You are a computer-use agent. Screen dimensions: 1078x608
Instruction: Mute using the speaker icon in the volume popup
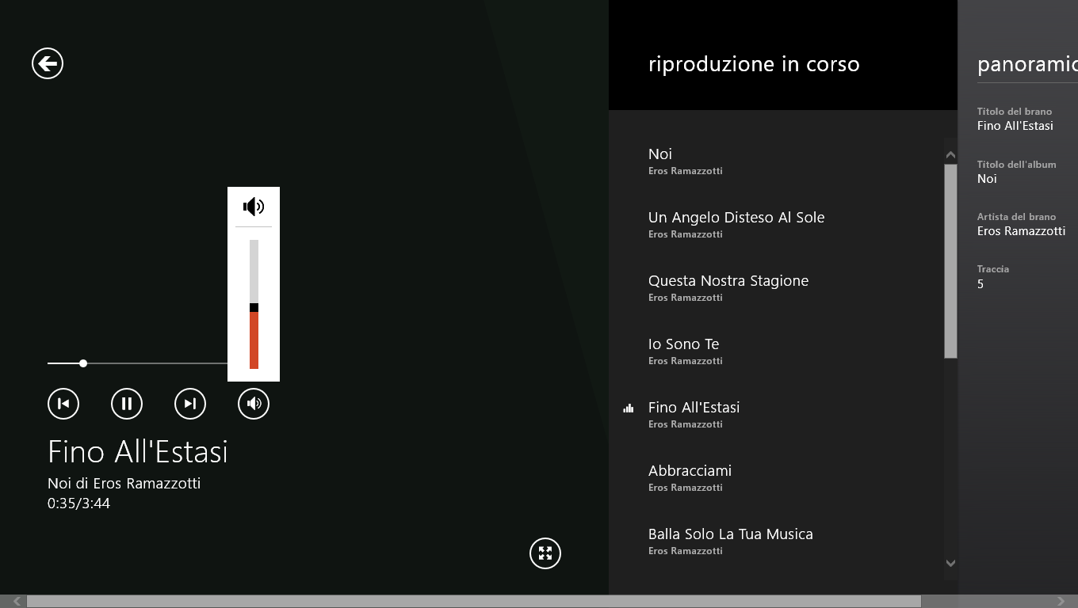coord(254,207)
